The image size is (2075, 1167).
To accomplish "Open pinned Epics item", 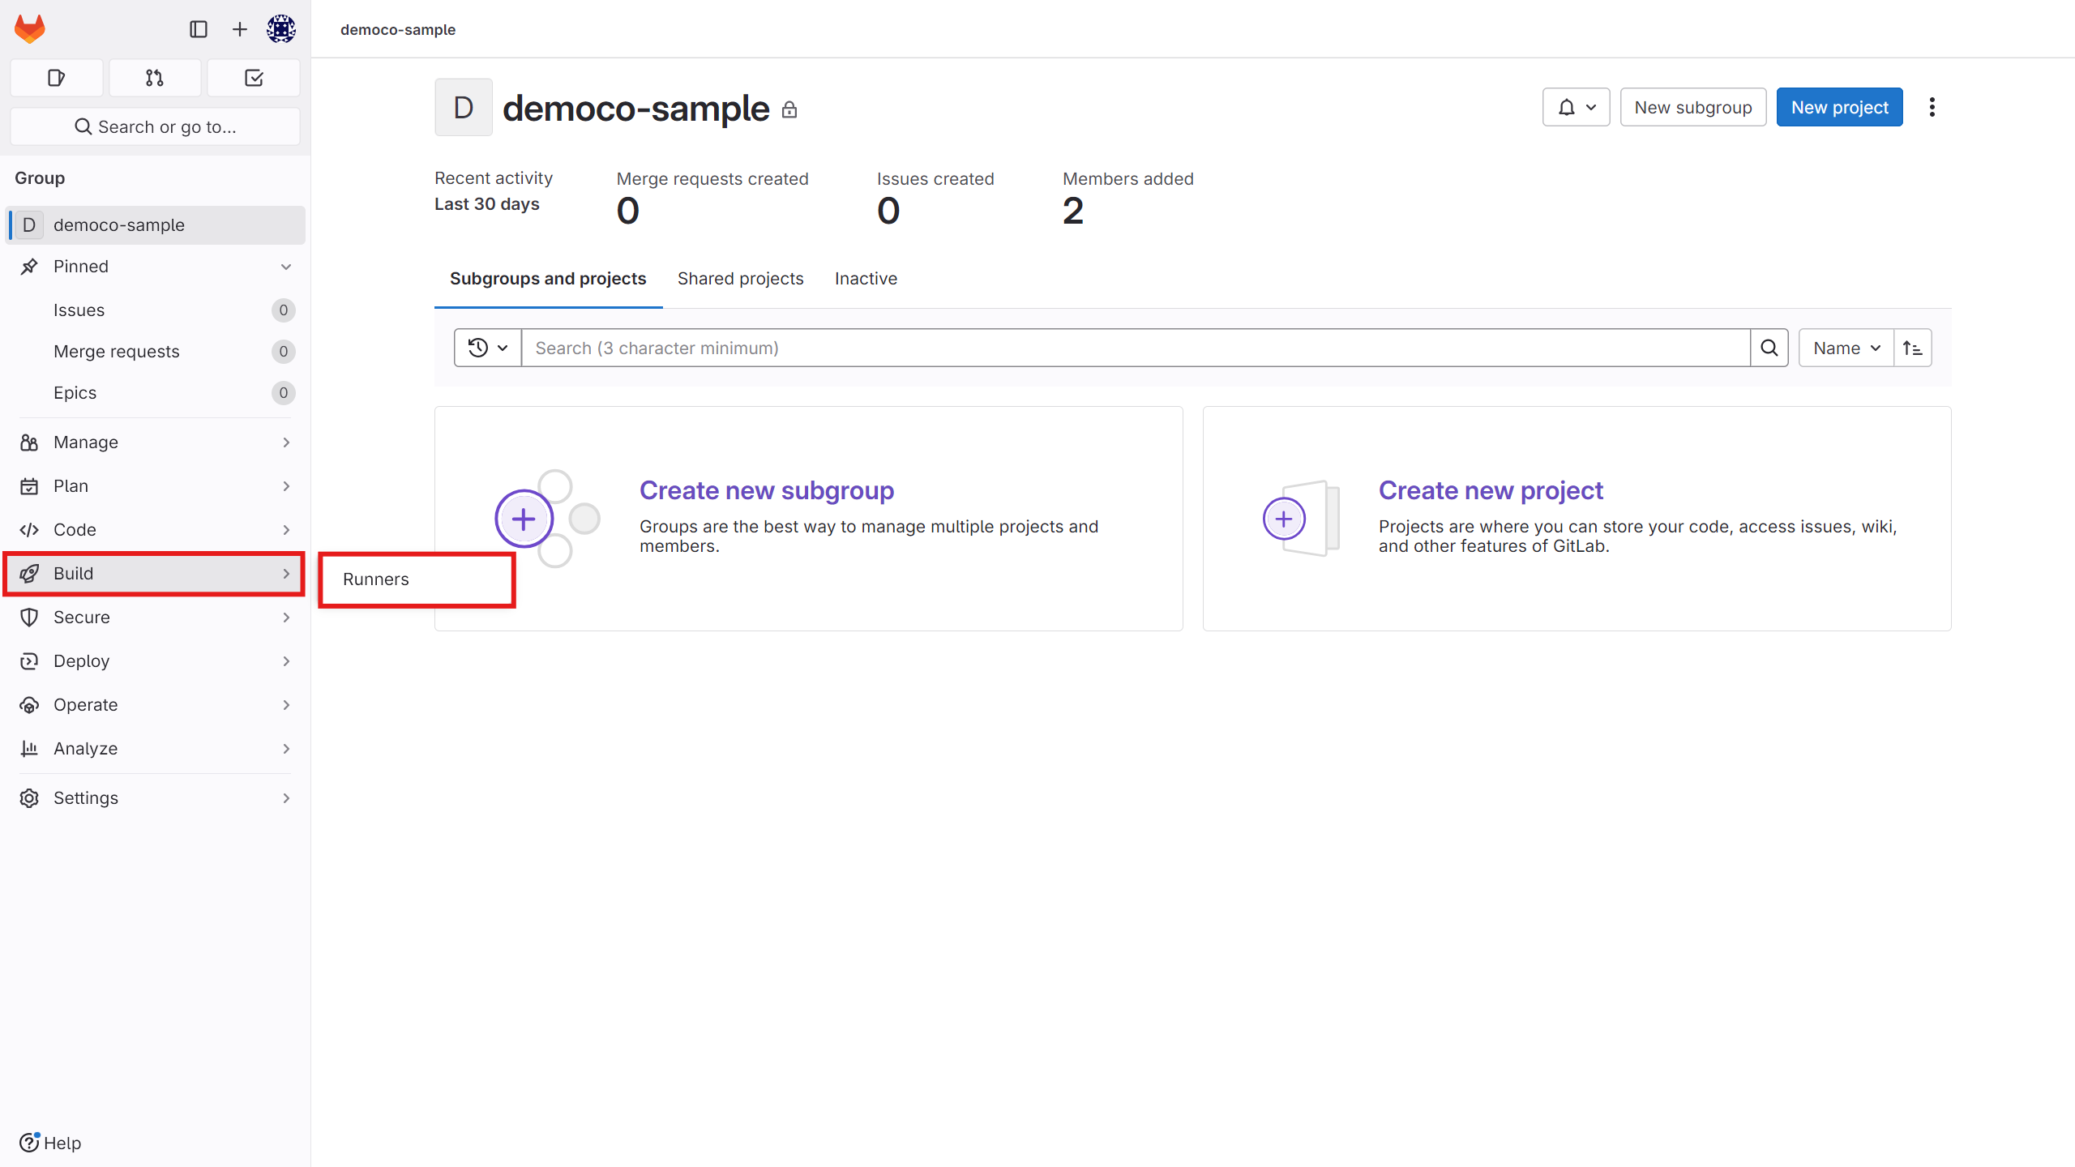I will 156,393.
